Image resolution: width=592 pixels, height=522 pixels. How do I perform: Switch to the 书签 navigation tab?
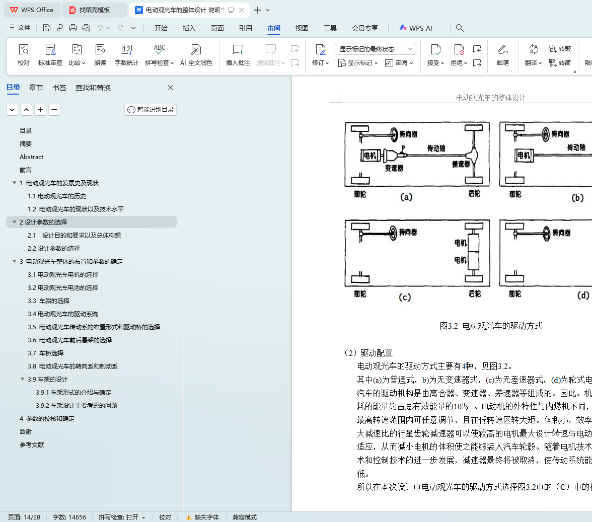(59, 88)
